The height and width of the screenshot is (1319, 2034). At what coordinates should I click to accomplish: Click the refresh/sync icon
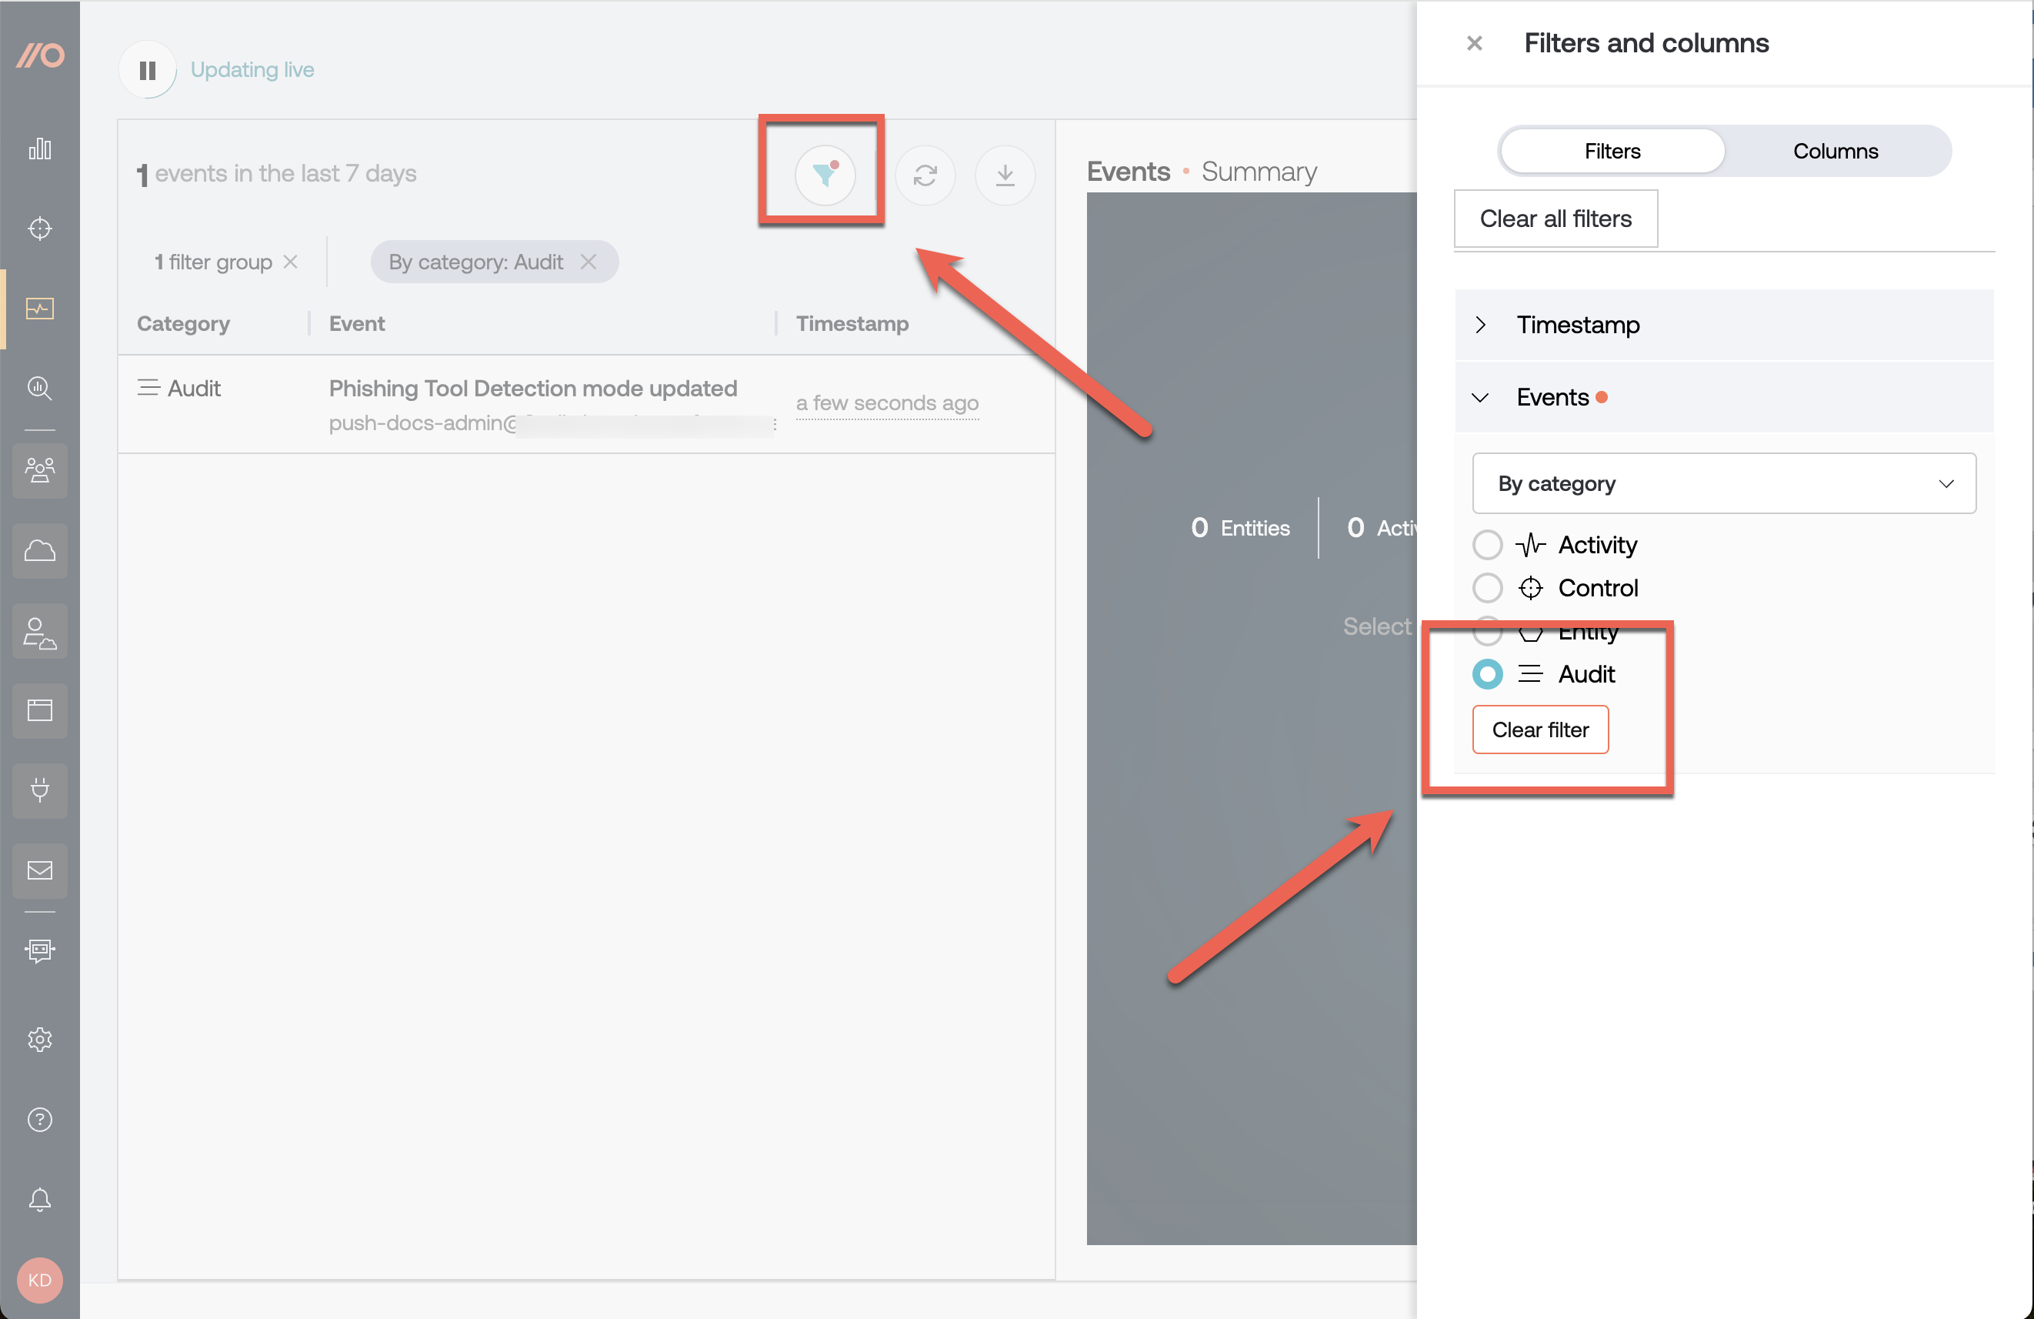pos(926,174)
